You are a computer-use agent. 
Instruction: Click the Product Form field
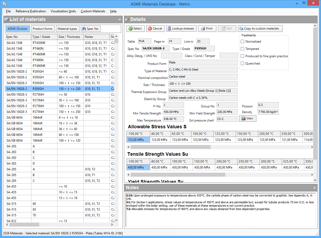click(x=203, y=63)
